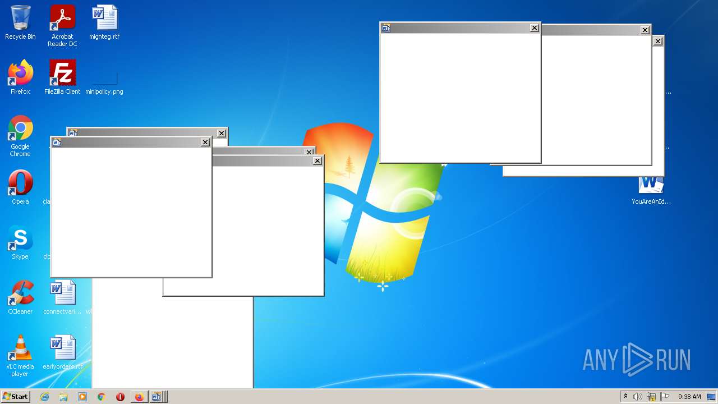Launch Acrobat Reader DC from desktop

tap(62, 26)
